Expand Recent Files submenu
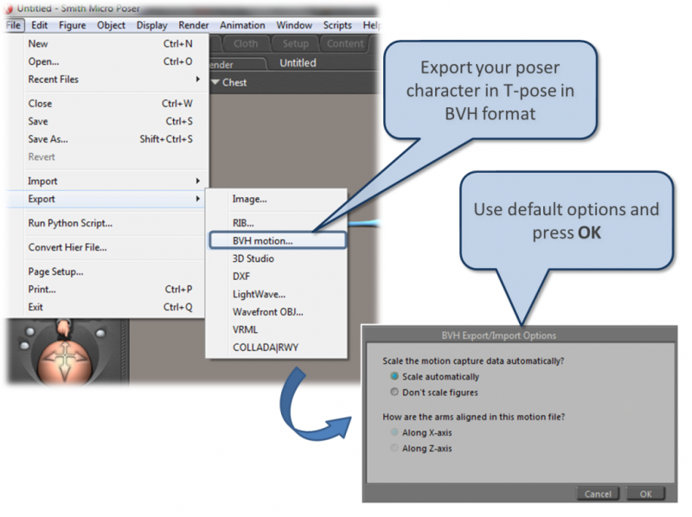692x517 pixels. [x=111, y=80]
